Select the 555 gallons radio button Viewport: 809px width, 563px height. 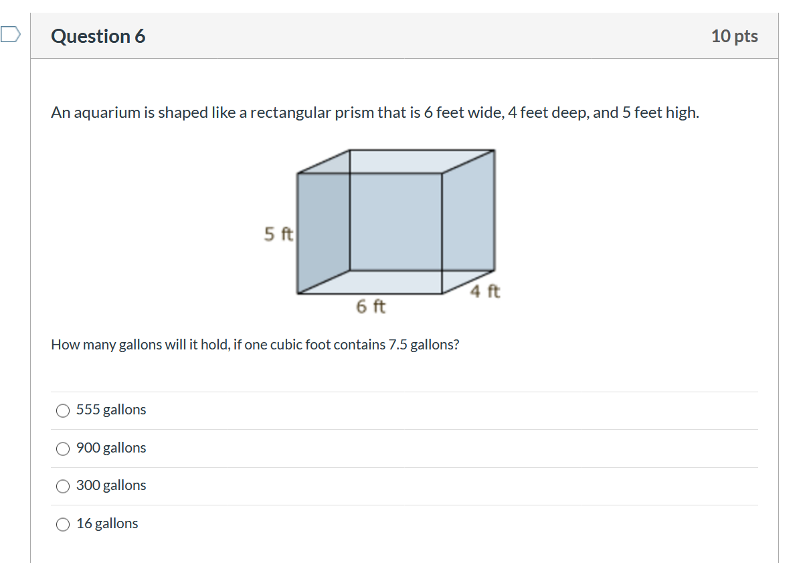[62, 410]
